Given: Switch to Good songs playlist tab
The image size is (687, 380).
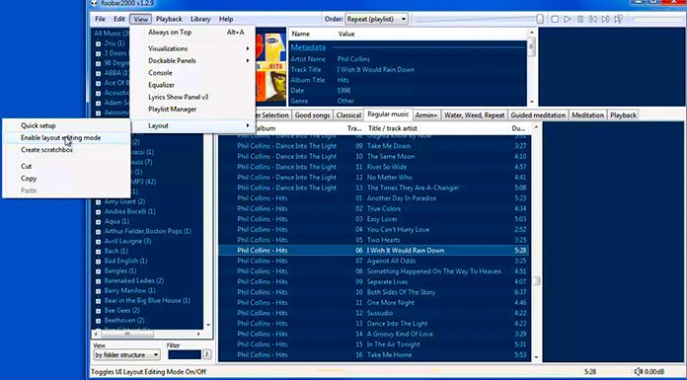Looking at the screenshot, I should 312,115.
